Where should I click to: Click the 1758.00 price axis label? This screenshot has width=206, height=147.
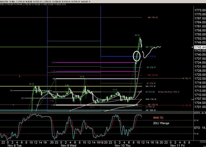[x=200, y=30]
